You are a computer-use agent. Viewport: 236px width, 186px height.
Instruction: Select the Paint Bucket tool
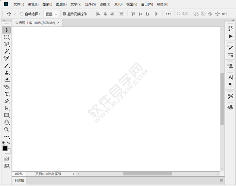click(6, 87)
